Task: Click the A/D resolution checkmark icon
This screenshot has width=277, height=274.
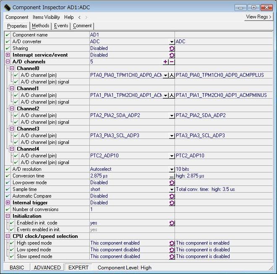Action: [x=8, y=169]
